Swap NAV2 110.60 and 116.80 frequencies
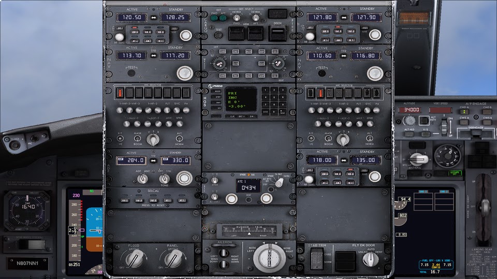 (x=344, y=56)
